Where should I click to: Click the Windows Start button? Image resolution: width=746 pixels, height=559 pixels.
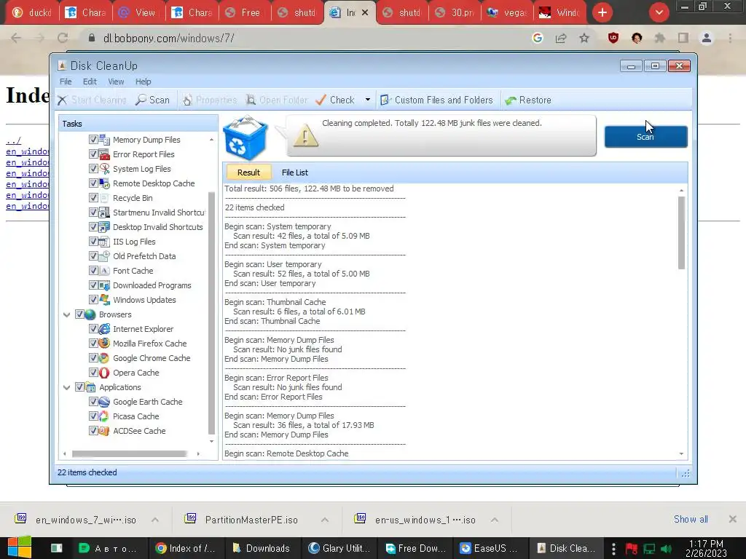20,547
